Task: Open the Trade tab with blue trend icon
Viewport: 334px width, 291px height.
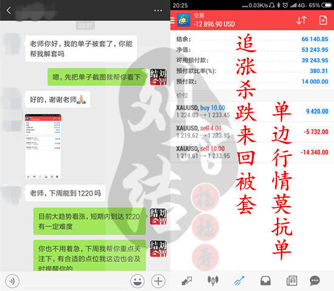Action: coord(239,281)
